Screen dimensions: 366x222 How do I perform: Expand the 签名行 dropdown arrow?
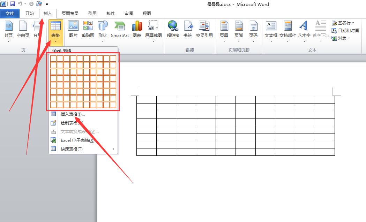[353, 23]
